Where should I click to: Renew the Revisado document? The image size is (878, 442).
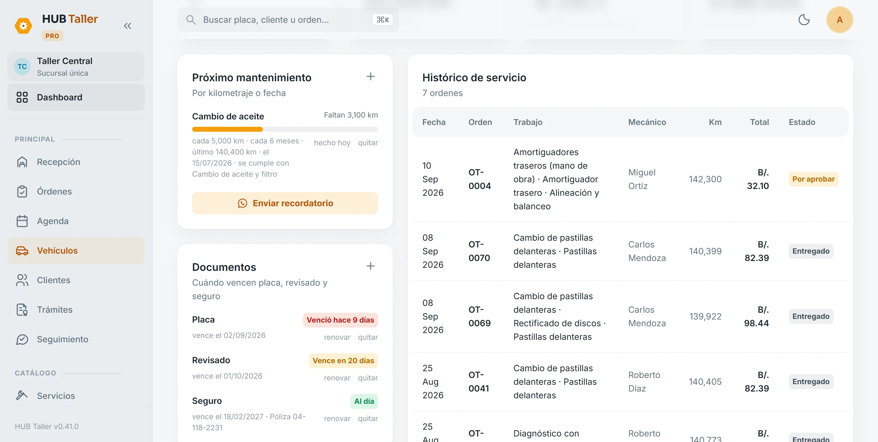point(337,378)
